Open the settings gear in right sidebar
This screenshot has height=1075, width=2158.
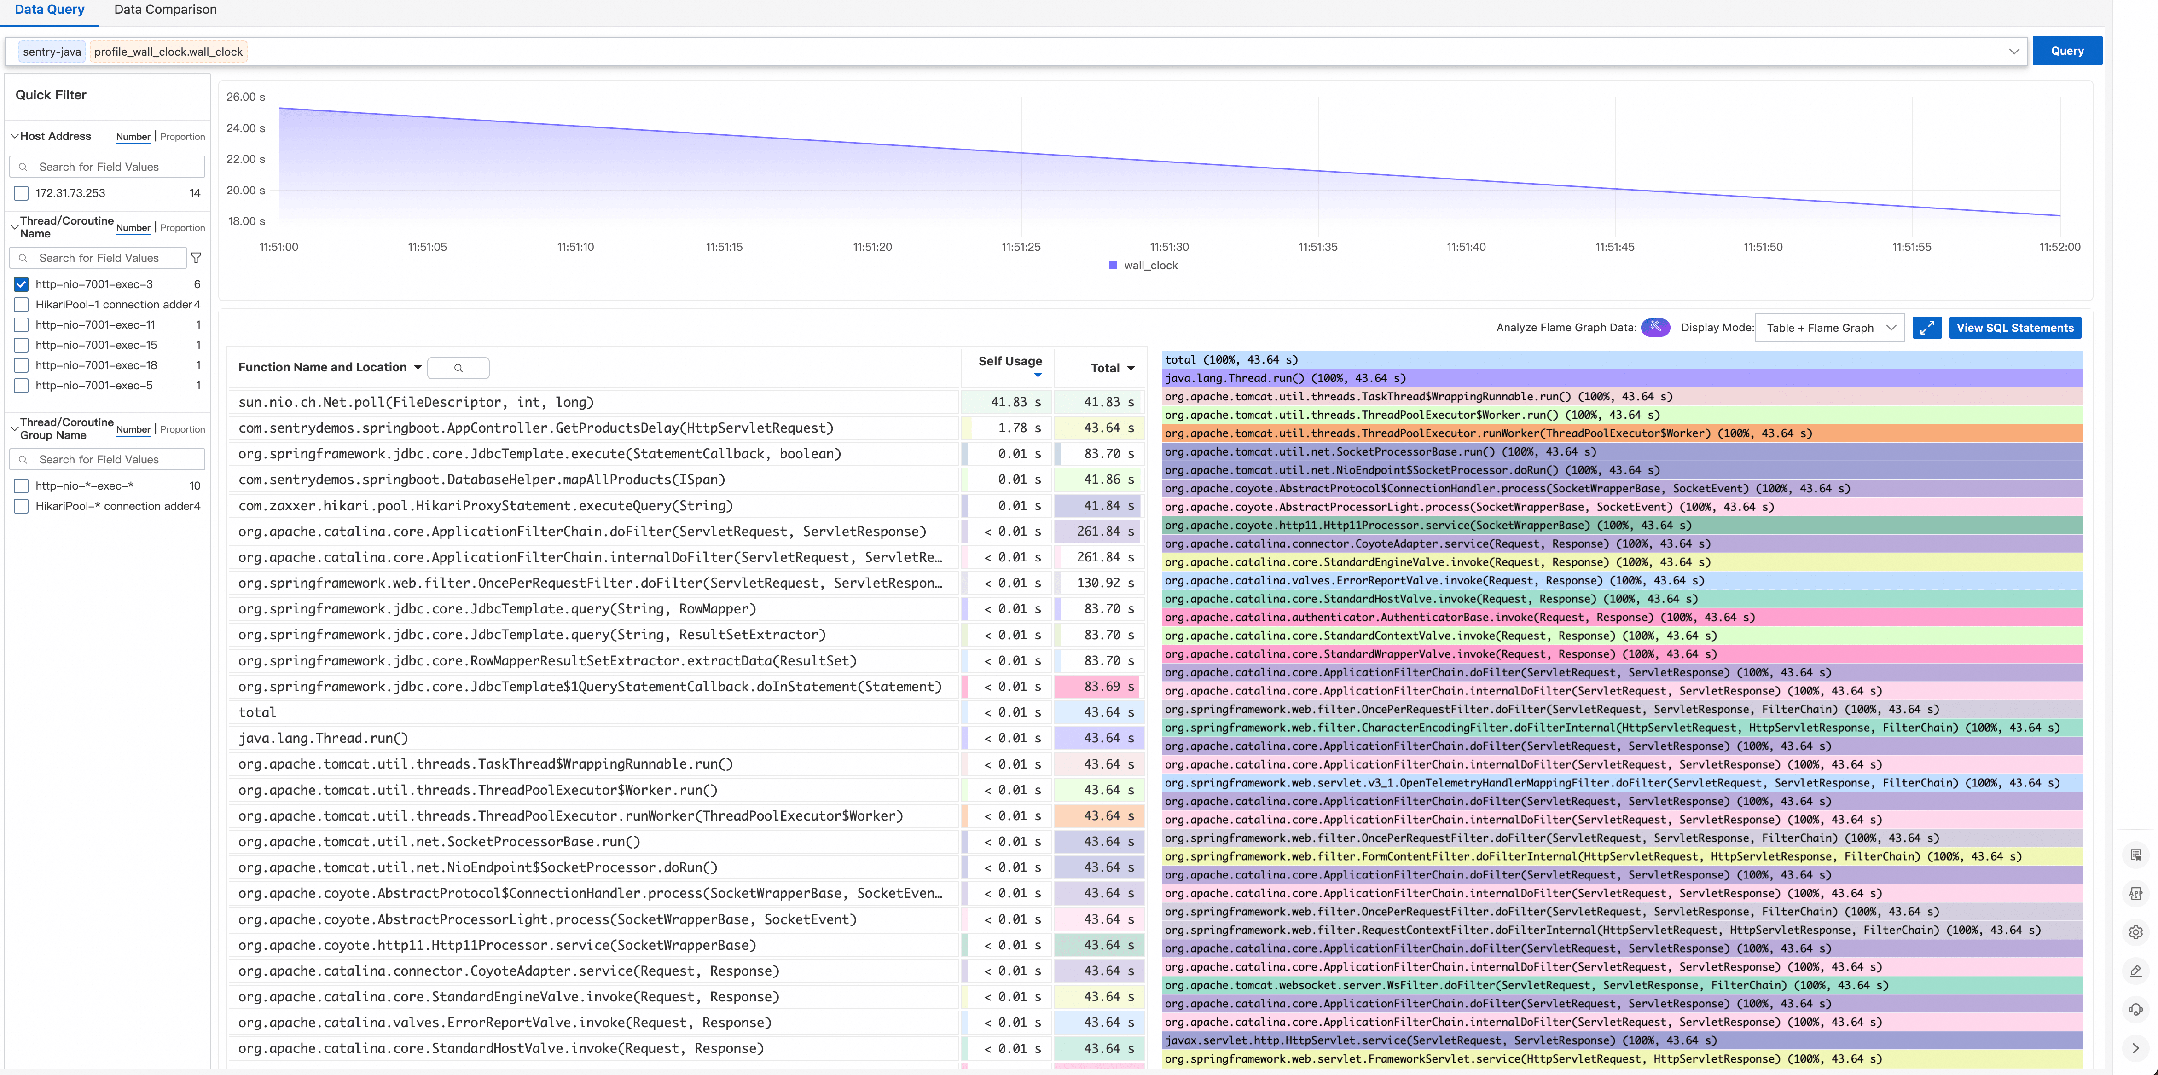pos(2135,932)
